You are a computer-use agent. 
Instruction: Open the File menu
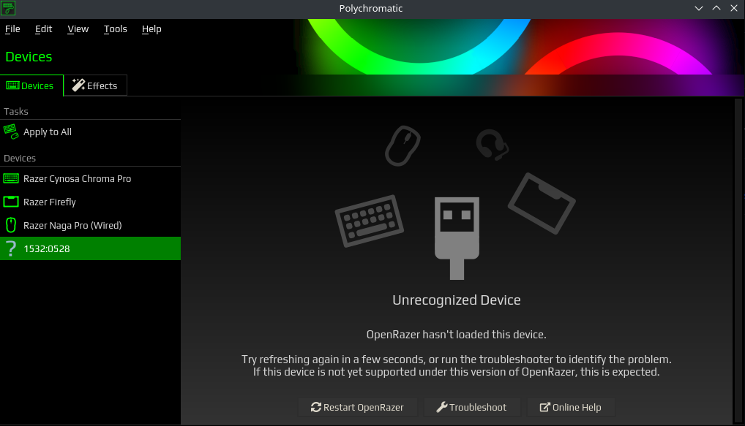(x=12, y=29)
